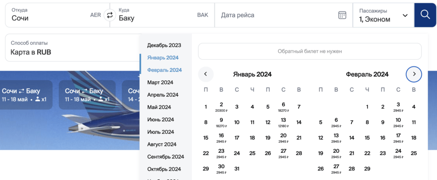
Task: Edit the destination city Баку field
Action: (162, 15)
